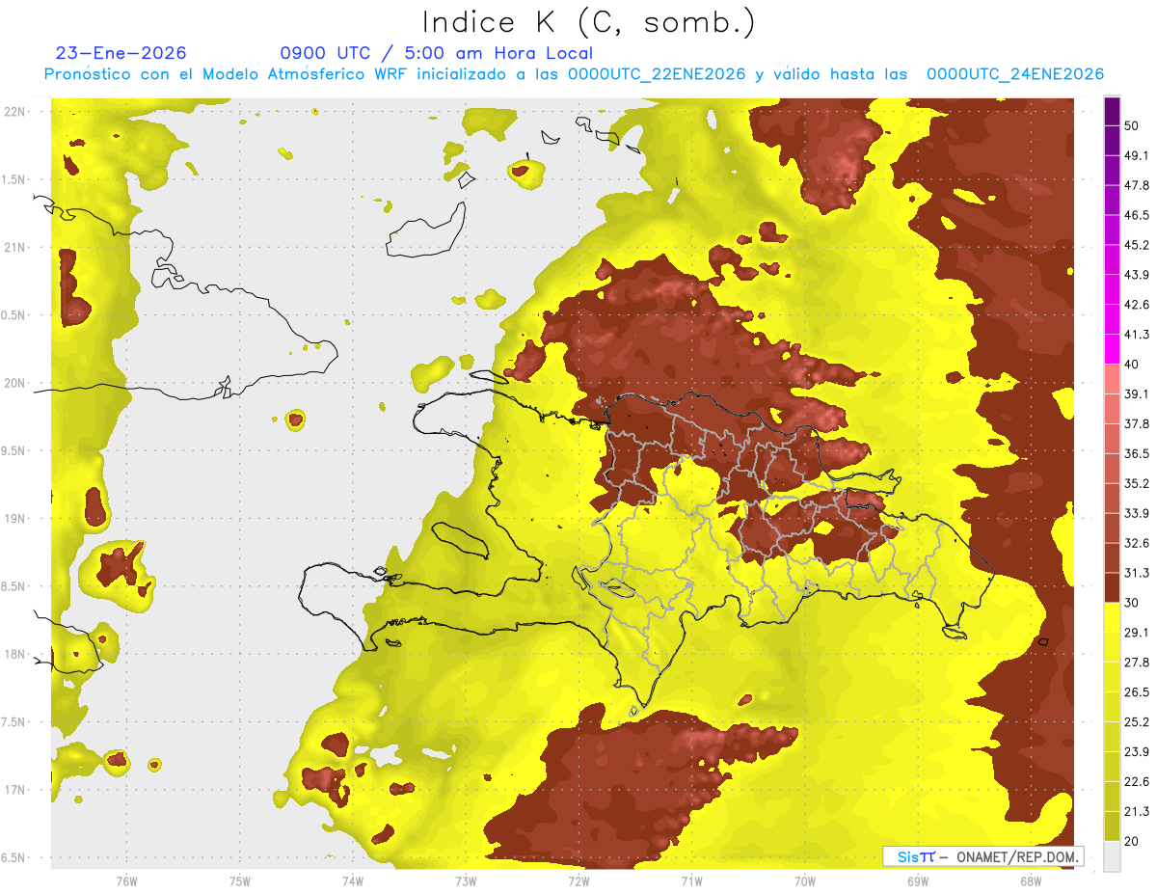Click the longitude label "70W"
Image resolution: width=1157 pixels, height=894 pixels.
(805, 881)
